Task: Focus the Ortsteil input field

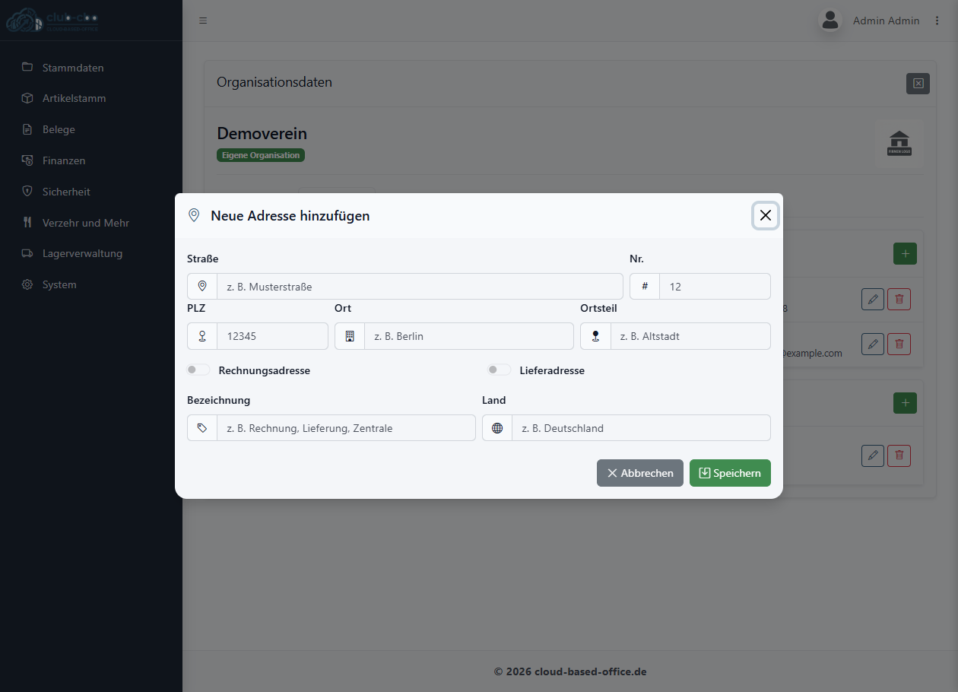Action: (x=690, y=335)
